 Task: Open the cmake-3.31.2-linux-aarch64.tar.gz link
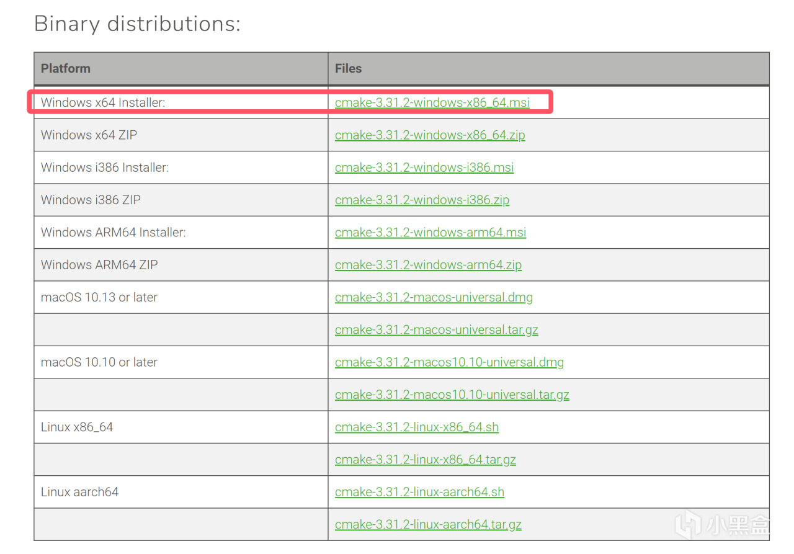click(428, 525)
